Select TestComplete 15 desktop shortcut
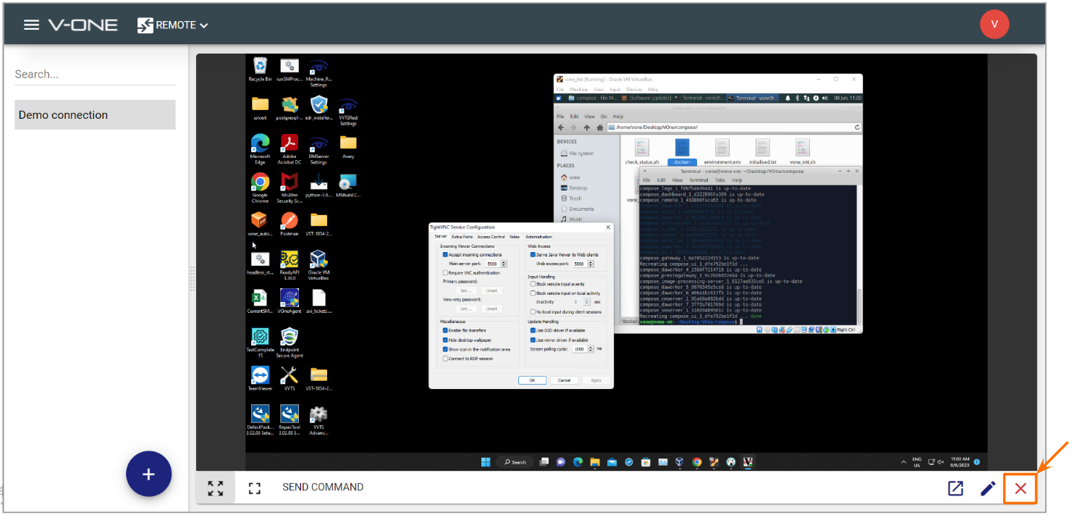This screenshot has height=515, width=1072. tap(260, 342)
